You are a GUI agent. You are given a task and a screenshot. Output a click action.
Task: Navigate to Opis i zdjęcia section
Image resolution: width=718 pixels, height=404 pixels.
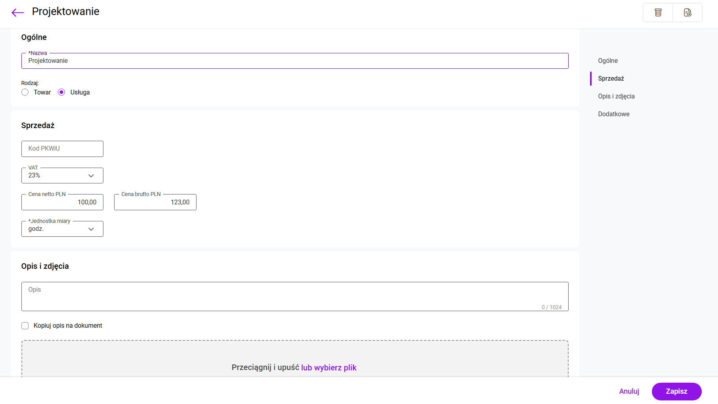coord(616,96)
